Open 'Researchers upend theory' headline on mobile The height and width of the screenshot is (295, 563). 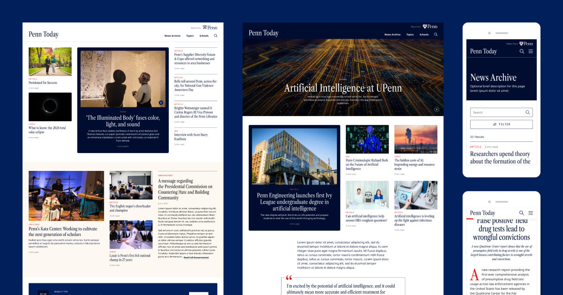click(500, 157)
